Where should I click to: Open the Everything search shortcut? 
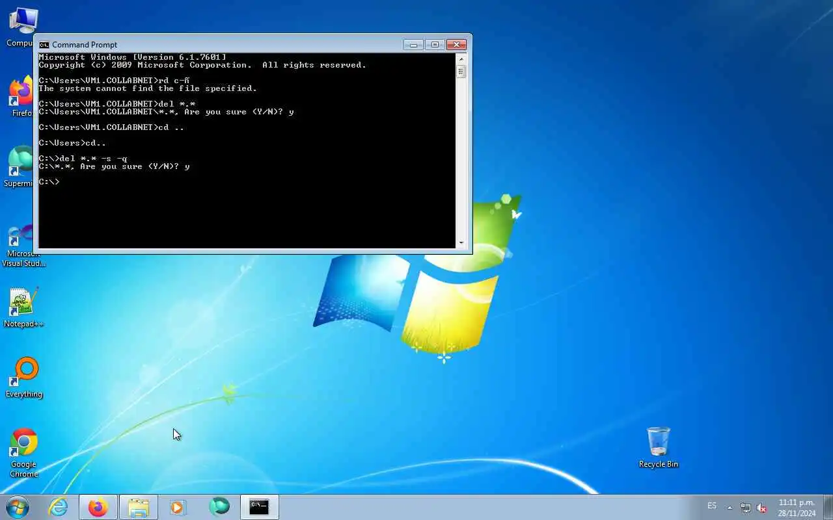pyautogui.click(x=23, y=377)
